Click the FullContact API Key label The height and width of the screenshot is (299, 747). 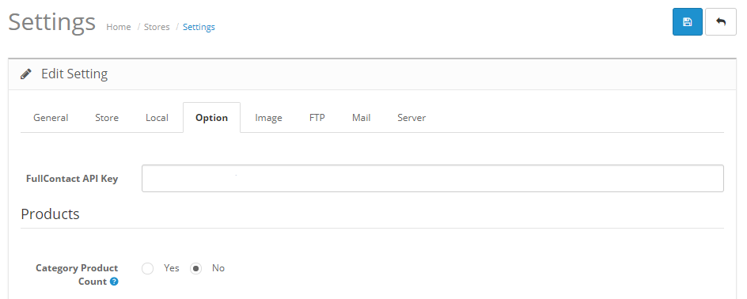72,179
